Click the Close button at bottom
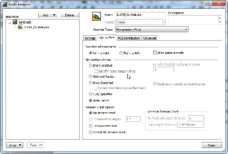 [x=212, y=145]
